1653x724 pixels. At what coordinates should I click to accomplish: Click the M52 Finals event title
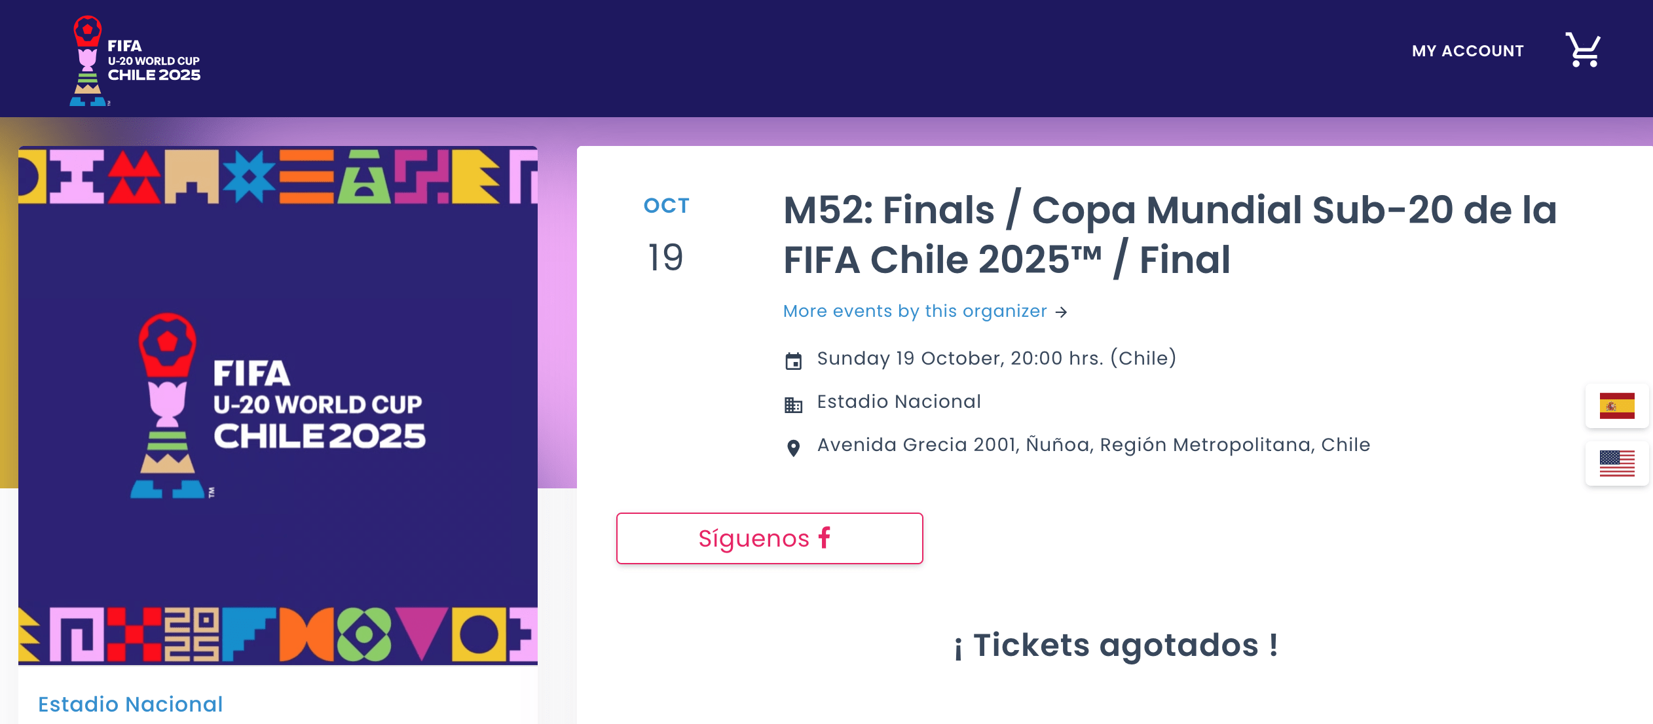coord(1170,234)
